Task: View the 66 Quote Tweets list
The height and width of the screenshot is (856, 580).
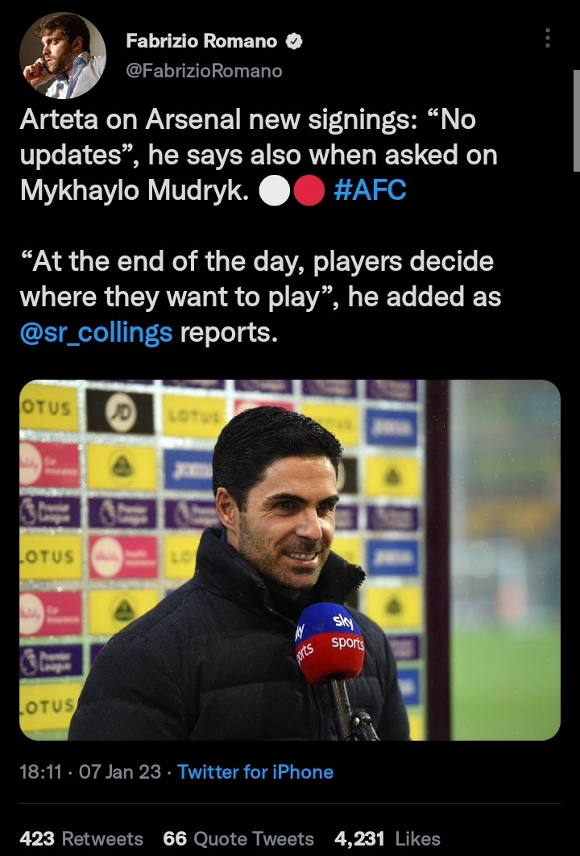Action: 238,838
